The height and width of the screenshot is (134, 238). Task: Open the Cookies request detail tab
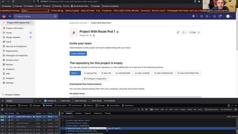(78, 113)
